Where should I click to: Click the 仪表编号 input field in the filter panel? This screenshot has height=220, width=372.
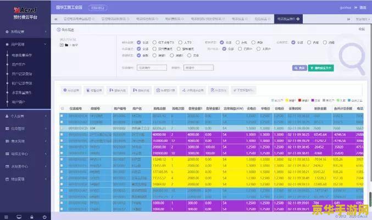click(152, 68)
